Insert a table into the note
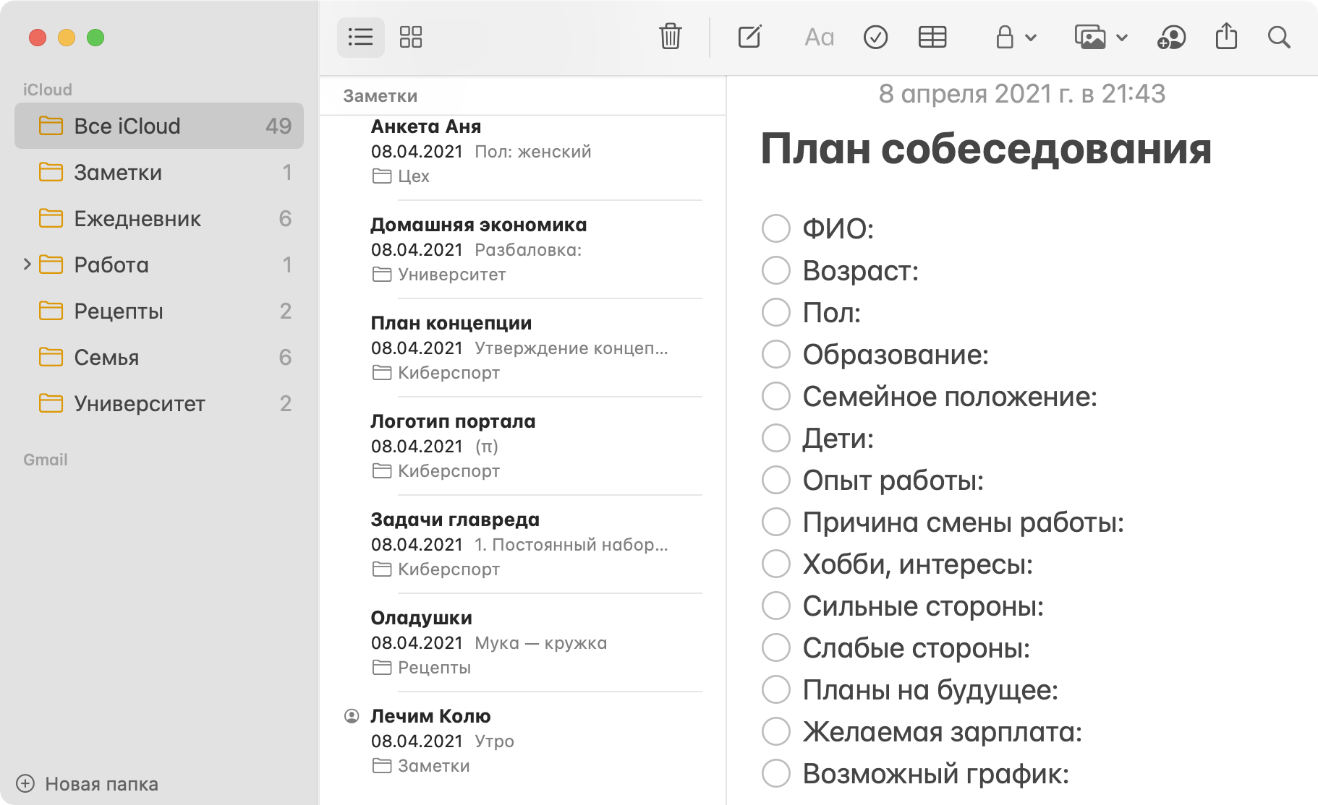This screenshot has height=805, width=1318. (x=932, y=37)
